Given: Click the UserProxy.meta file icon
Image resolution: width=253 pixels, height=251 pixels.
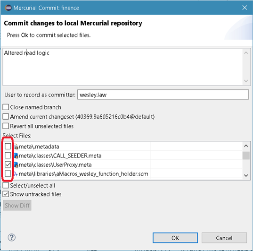Looking at the screenshot, I should pyautogui.click(x=16, y=164).
